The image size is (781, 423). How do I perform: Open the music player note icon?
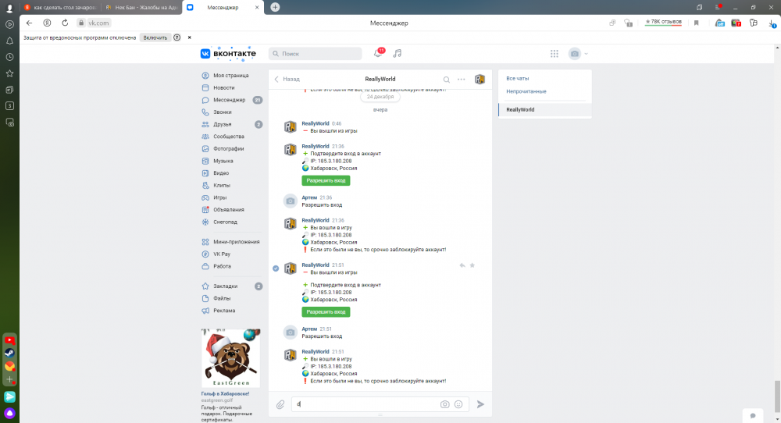click(x=397, y=53)
